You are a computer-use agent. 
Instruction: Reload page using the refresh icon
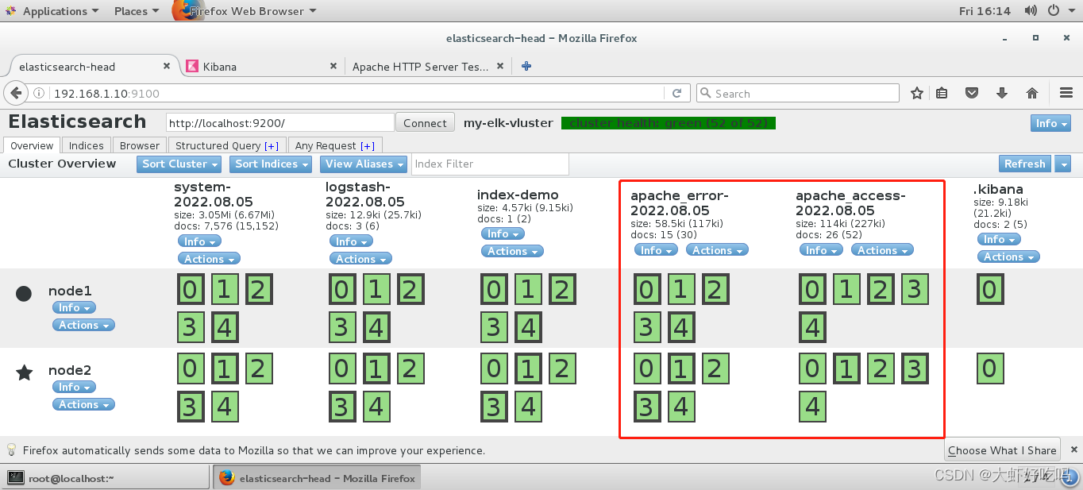click(x=676, y=93)
